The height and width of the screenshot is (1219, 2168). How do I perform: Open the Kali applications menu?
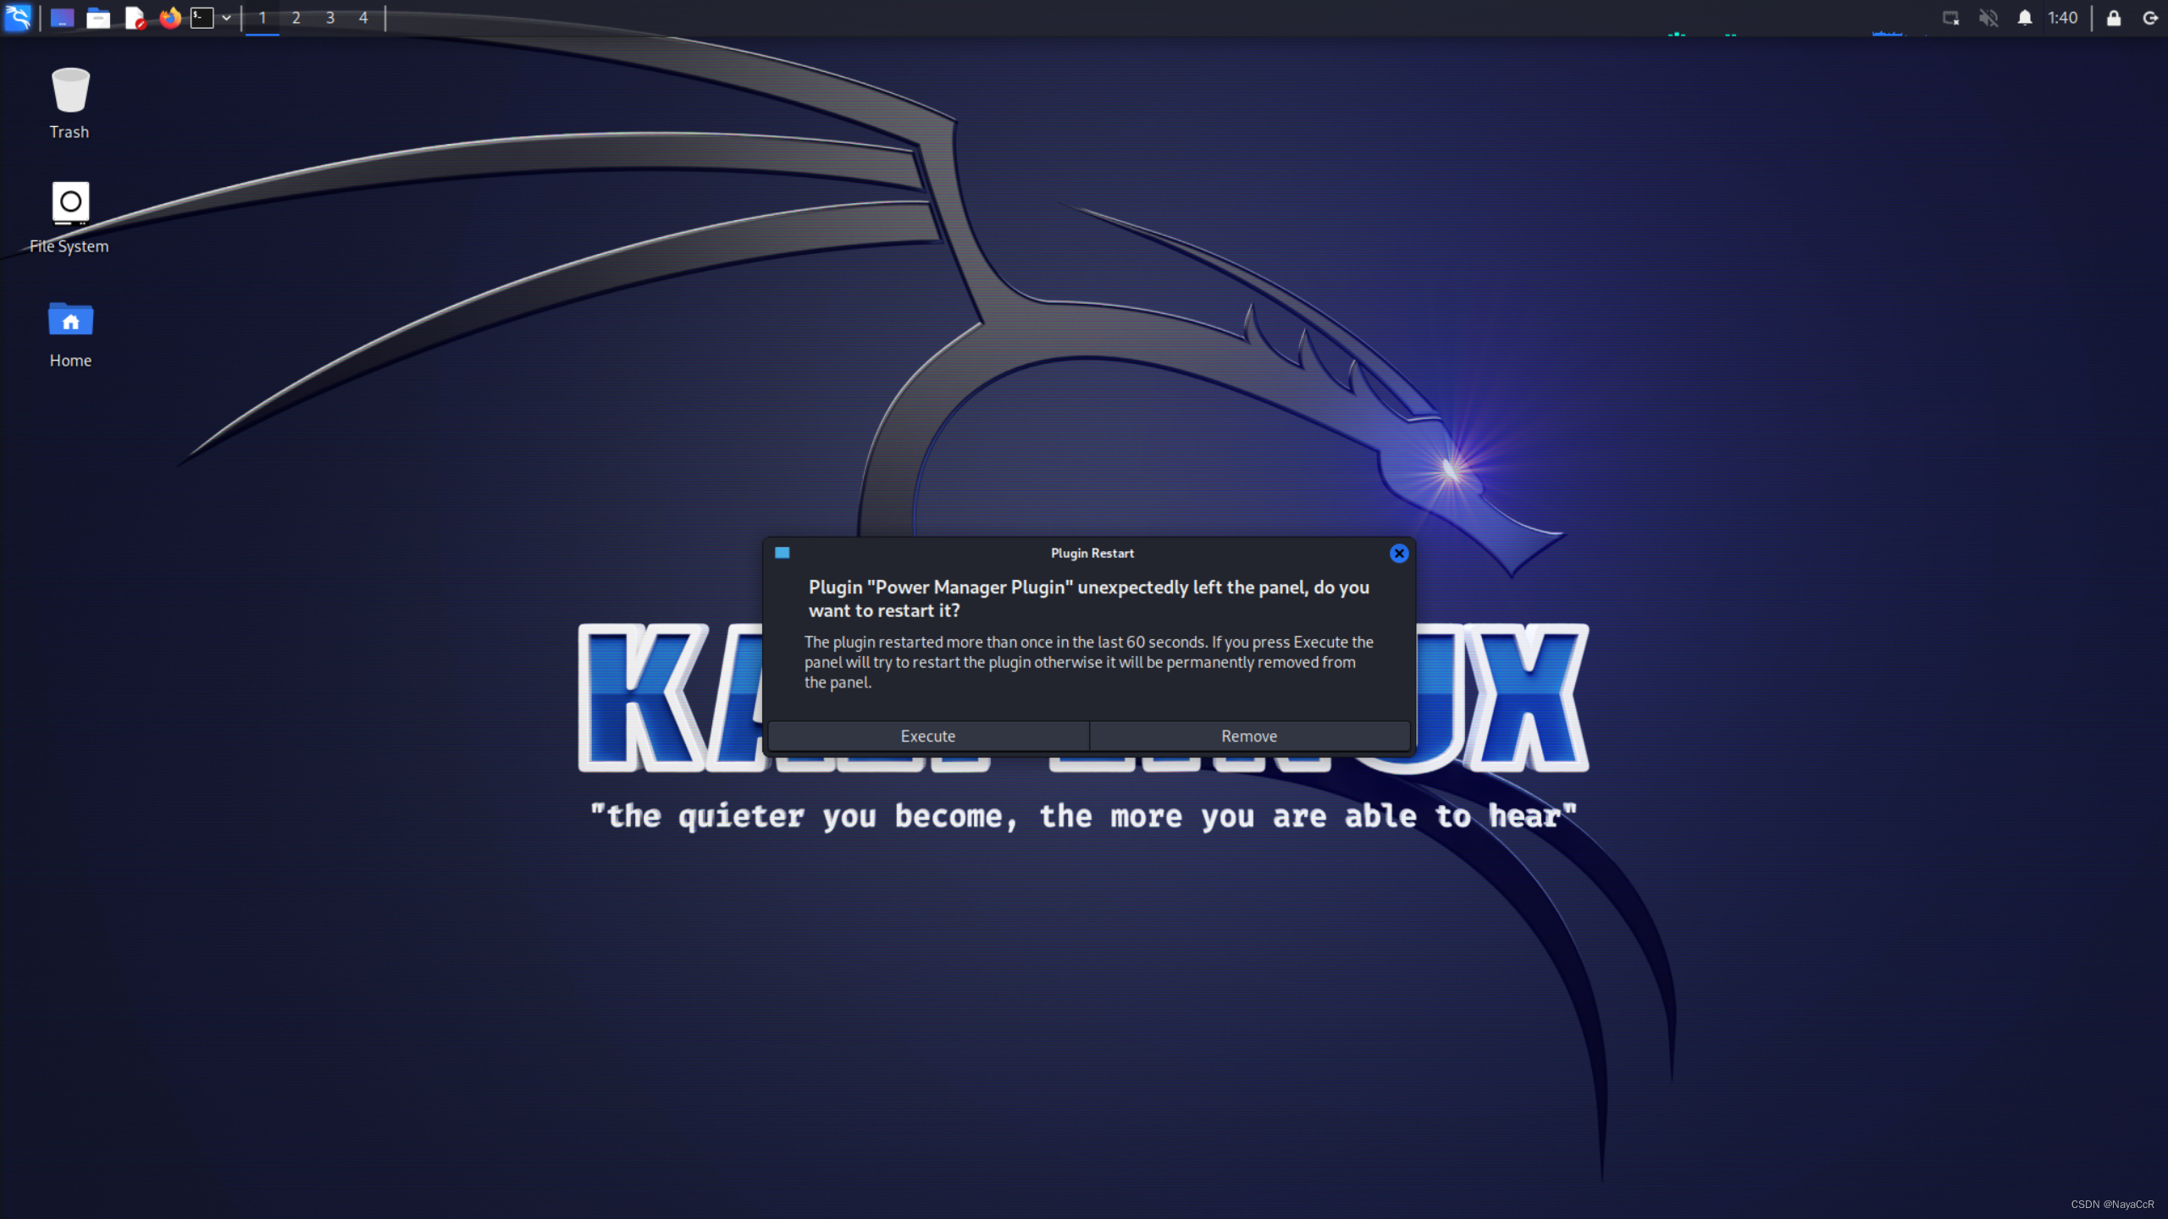[x=18, y=18]
